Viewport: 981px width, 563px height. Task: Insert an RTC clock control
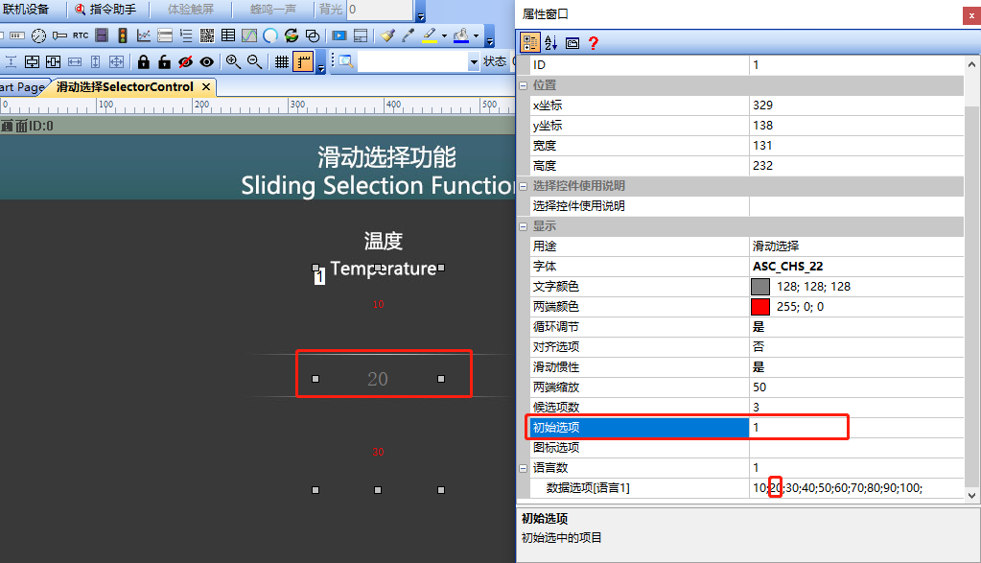(x=81, y=35)
